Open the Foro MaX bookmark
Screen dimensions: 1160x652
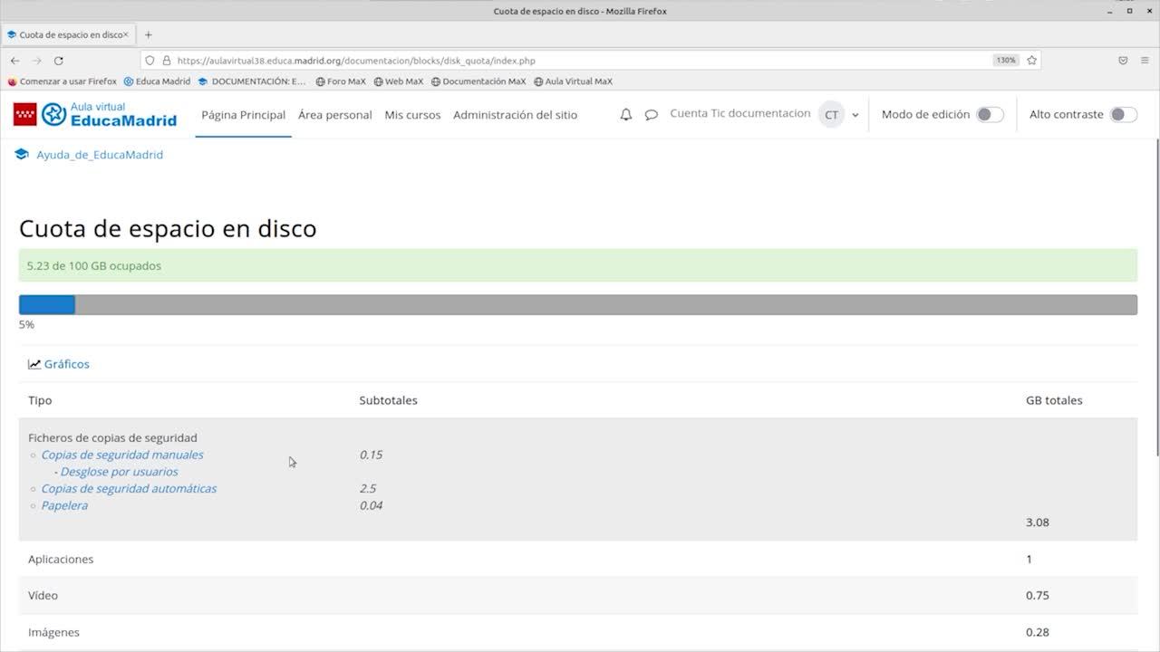pos(341,81)
